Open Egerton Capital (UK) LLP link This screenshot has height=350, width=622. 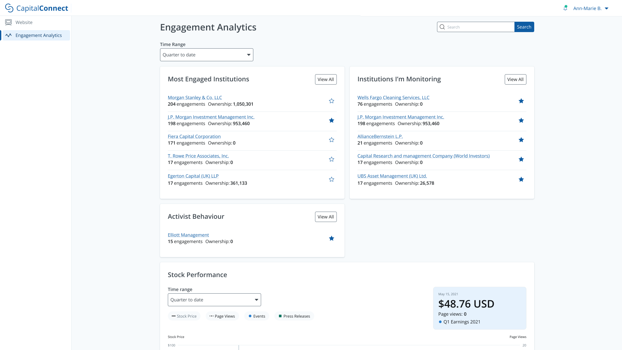point(193,176)
